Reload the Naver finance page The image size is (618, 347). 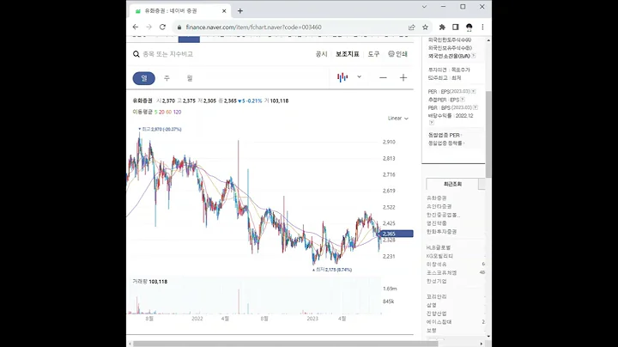(x=162, y=27)
